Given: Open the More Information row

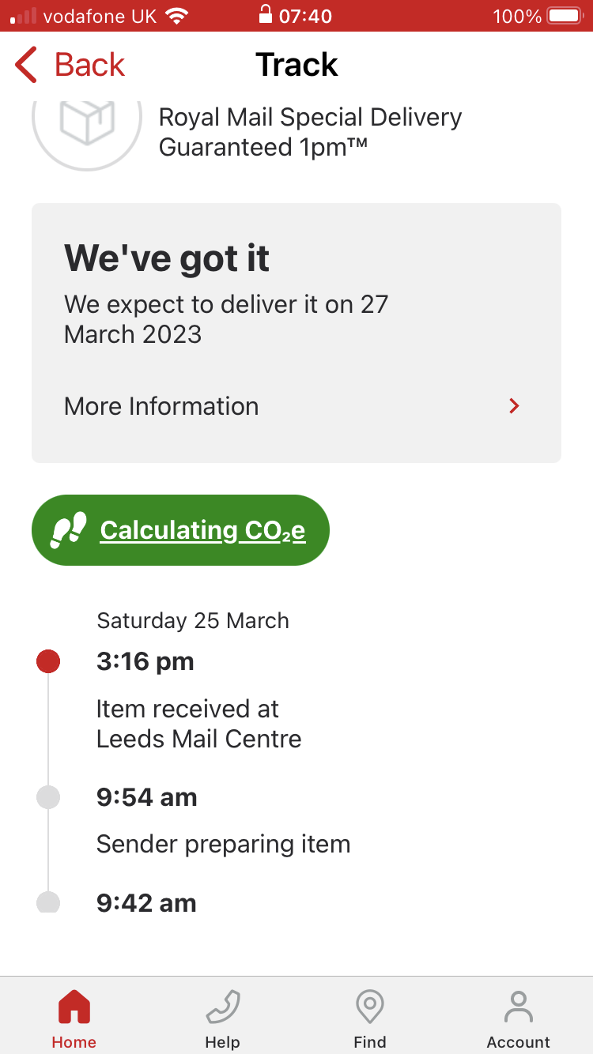Looking at the screenshot, I should click(x=296, y=406).
